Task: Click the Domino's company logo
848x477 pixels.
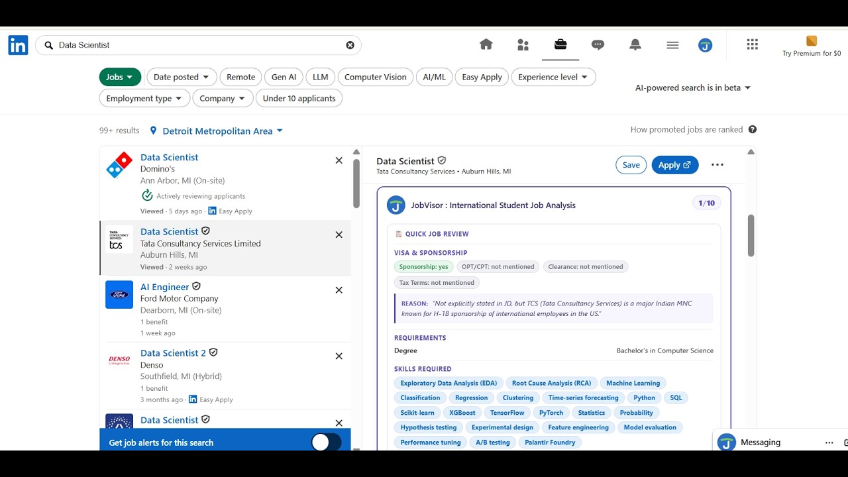Action: [119, 166]
